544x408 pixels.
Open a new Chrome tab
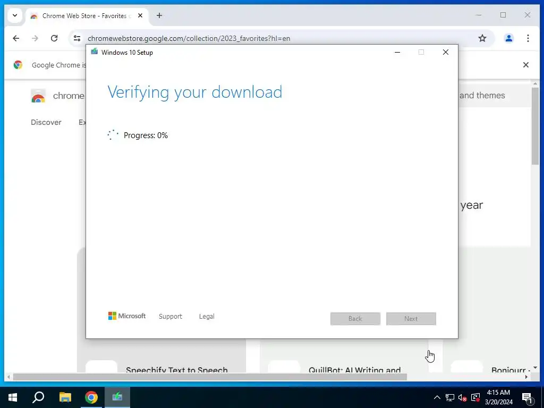(159, 15)
